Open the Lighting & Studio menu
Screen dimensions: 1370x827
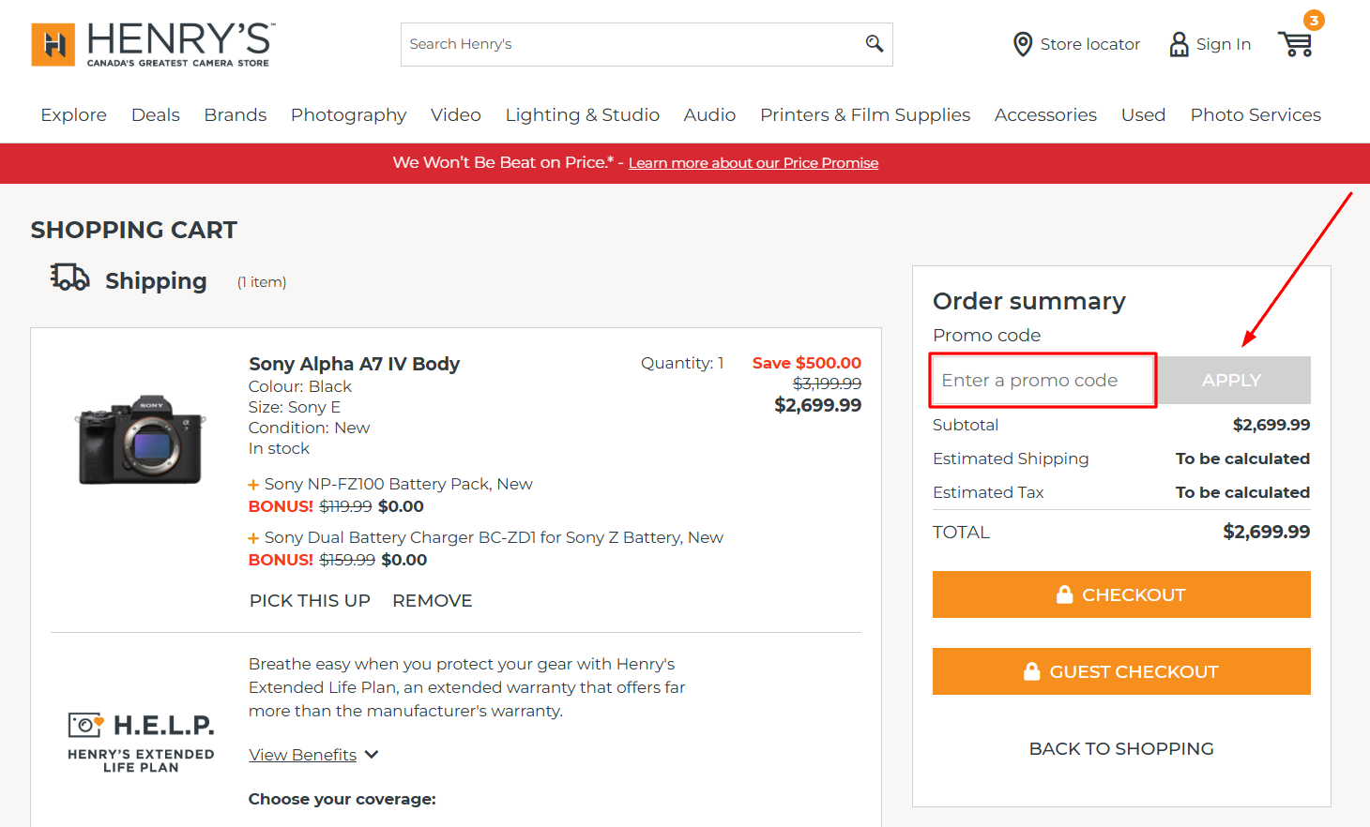582,114
